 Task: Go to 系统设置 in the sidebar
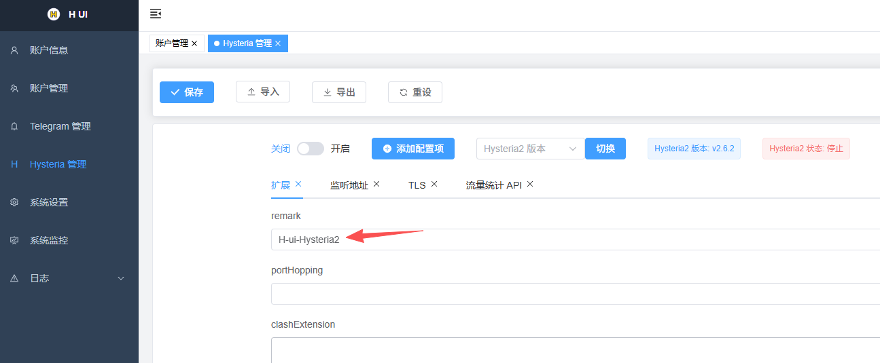pos(49,202)
